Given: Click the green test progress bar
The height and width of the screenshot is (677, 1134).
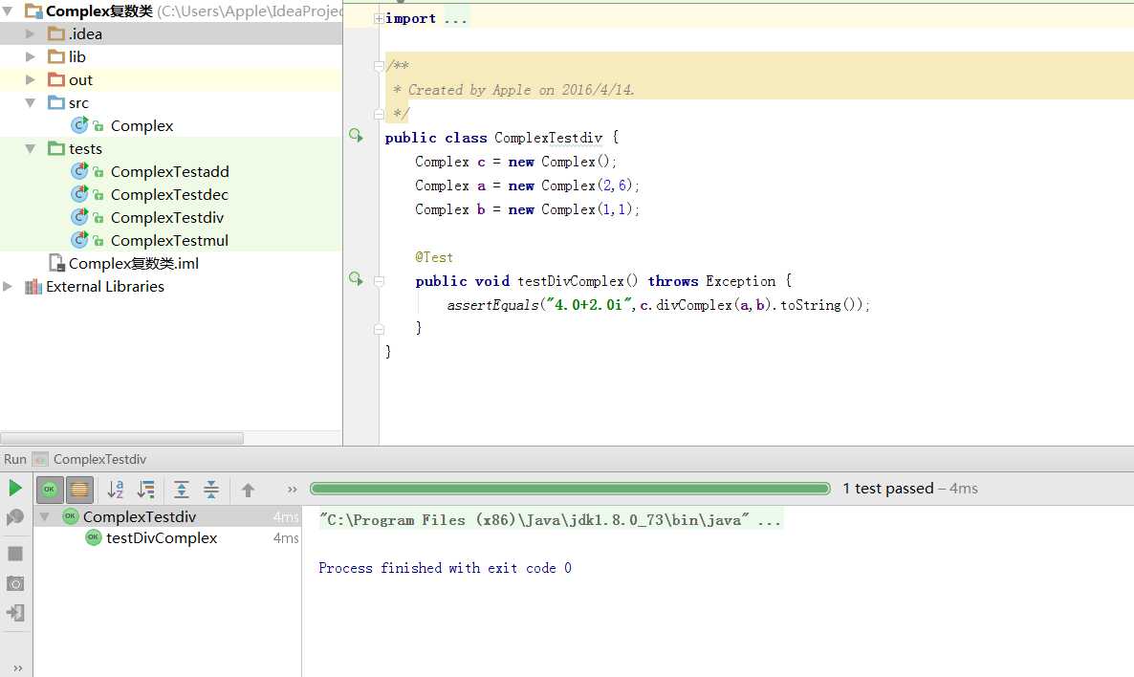Looking at the screenshot, I should point(570,489).
